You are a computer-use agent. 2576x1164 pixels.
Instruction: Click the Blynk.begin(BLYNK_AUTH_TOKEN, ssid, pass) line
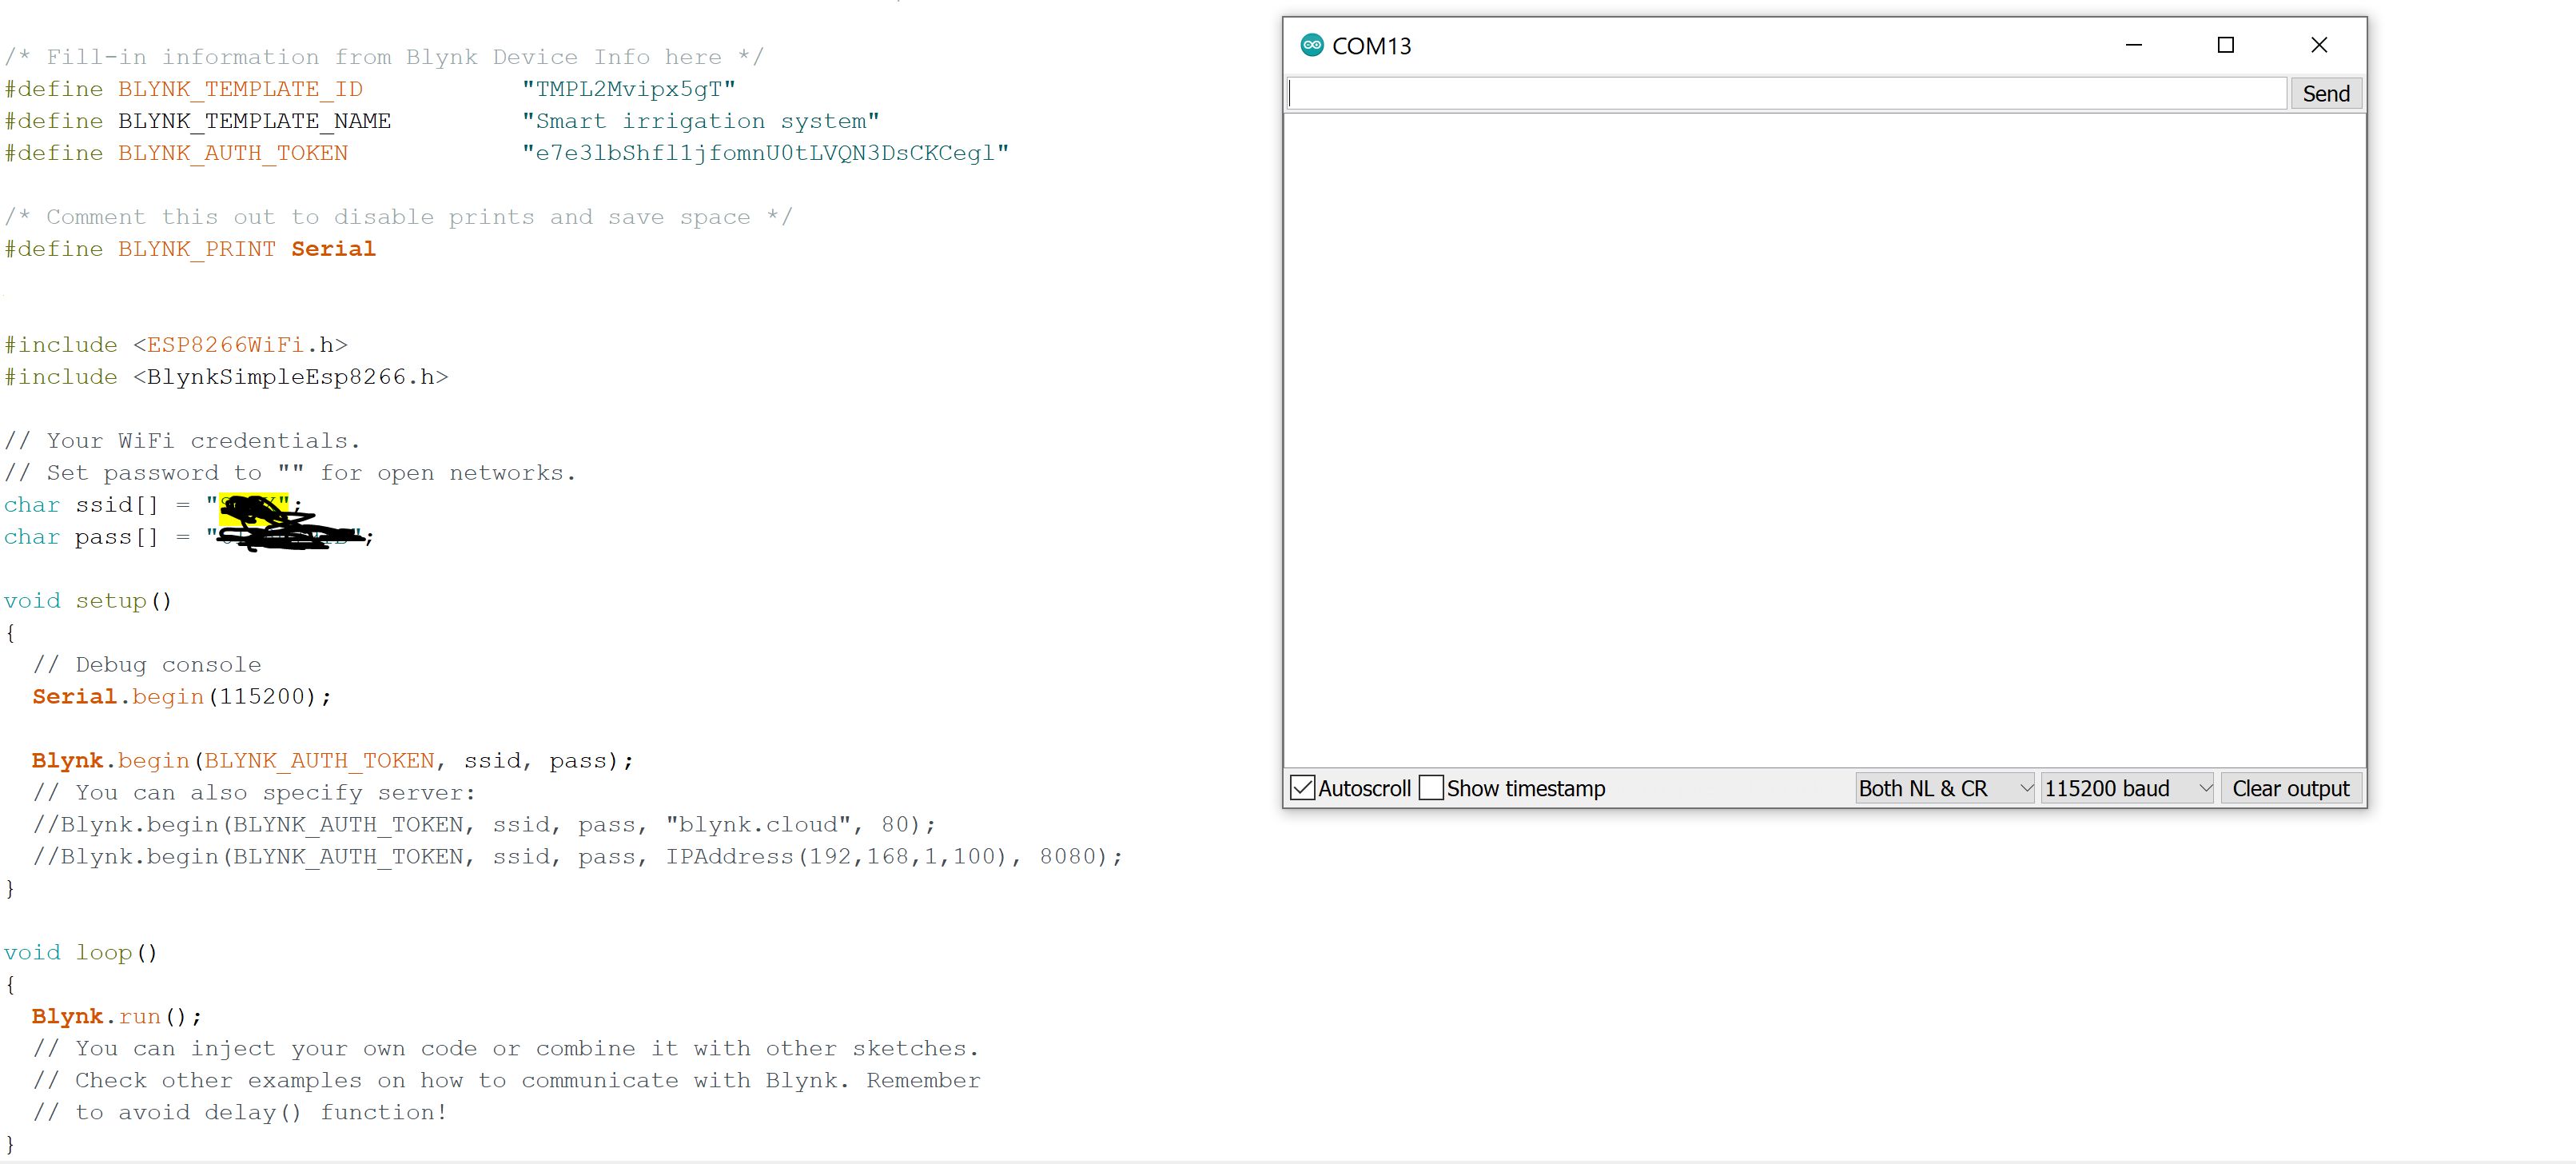click(x=332, y=761)
